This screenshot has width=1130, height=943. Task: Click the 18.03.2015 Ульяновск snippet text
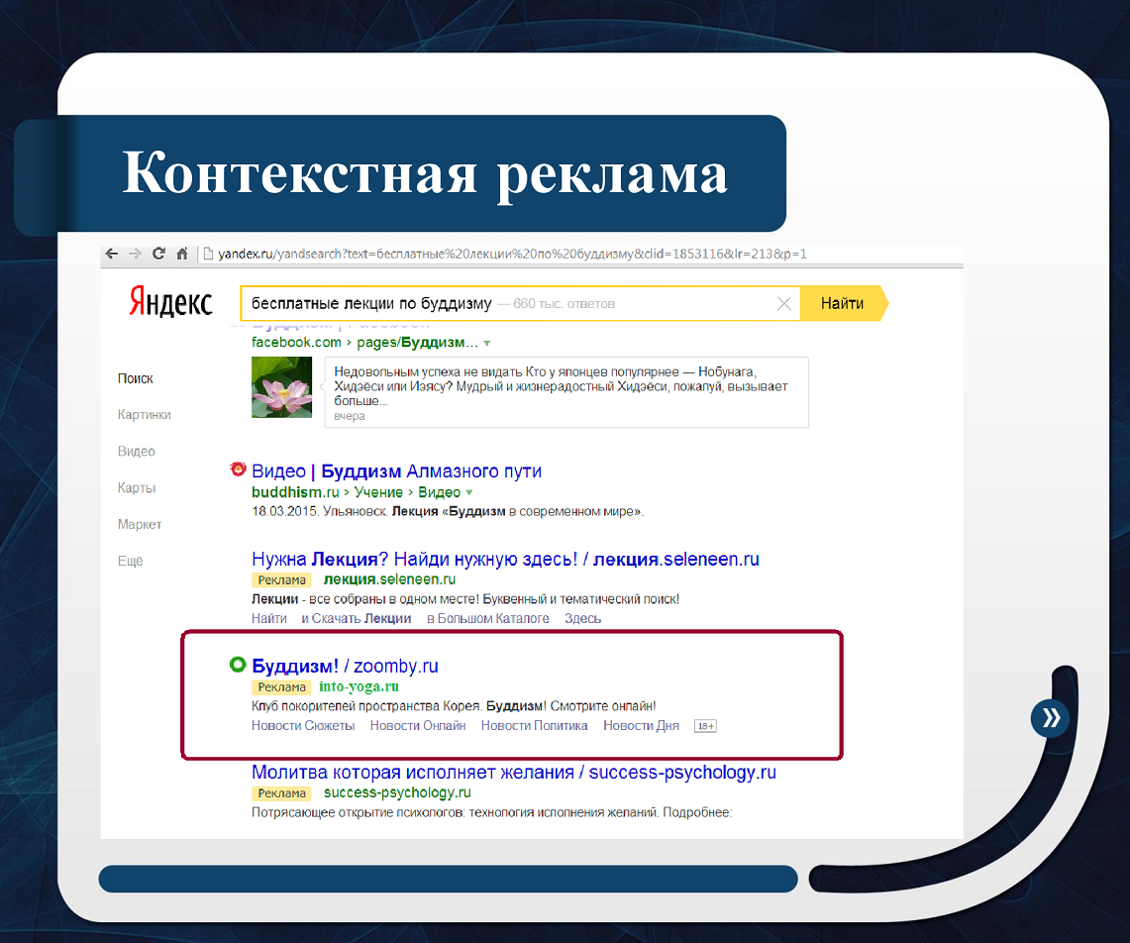click(x=447, y=512)
